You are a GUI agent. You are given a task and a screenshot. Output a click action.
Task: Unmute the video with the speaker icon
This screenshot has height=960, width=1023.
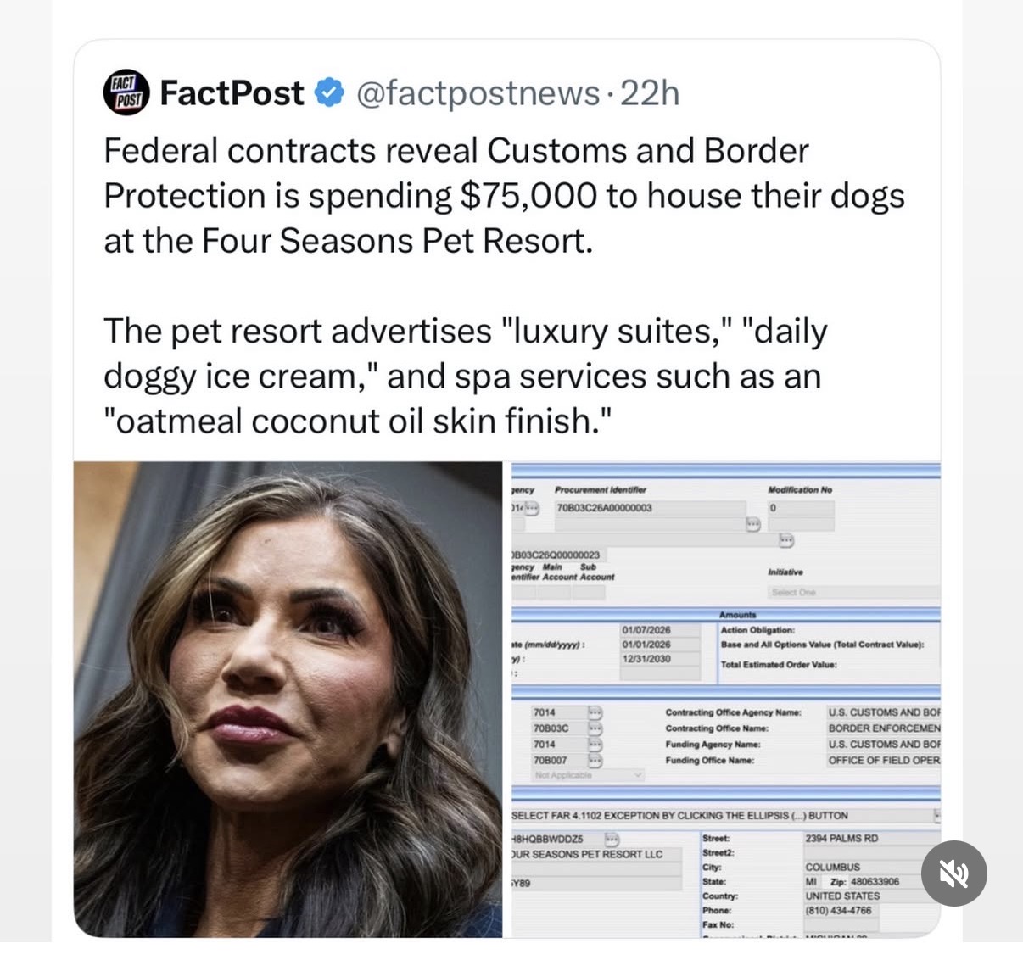954,873
